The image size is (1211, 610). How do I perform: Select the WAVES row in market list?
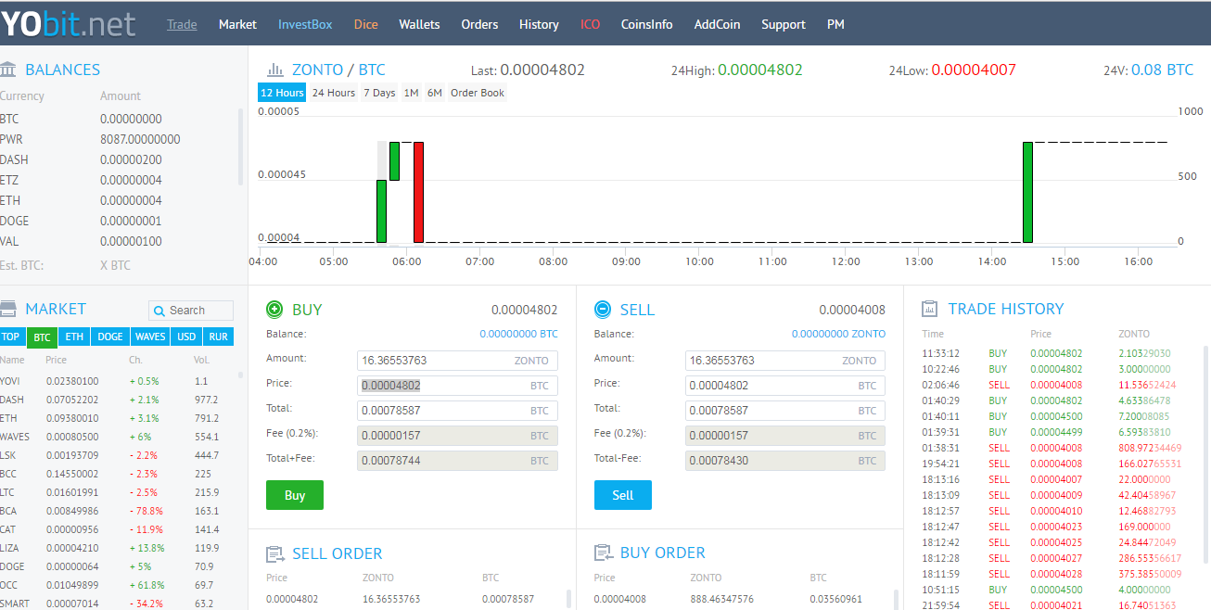(x=117, y=437)
